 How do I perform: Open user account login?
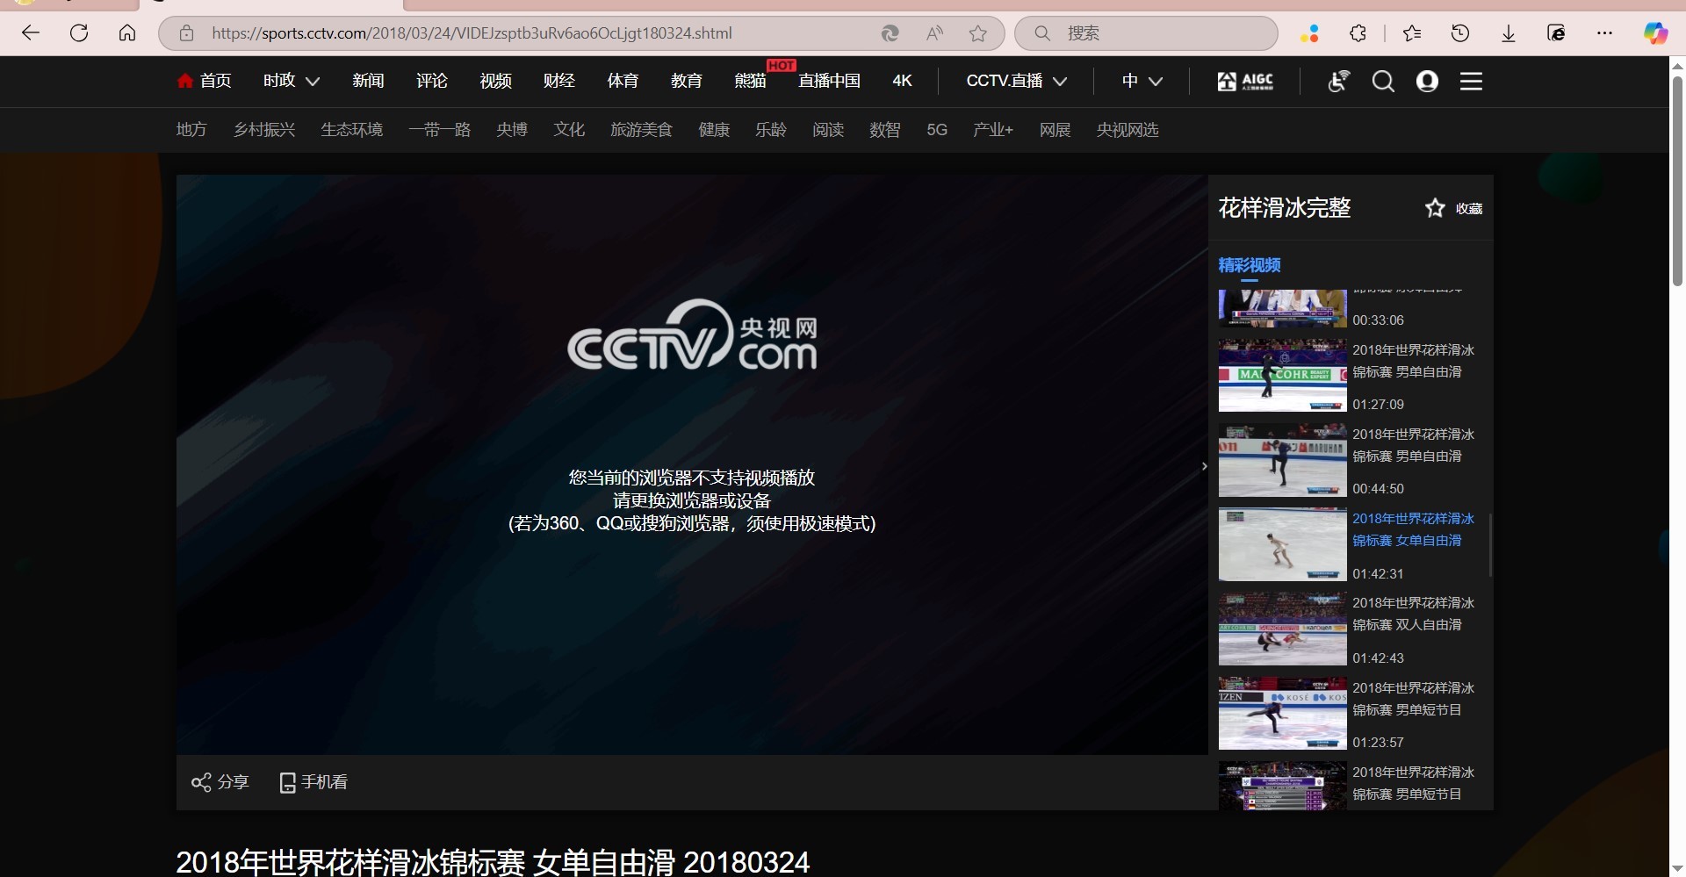click(1427, 82)
